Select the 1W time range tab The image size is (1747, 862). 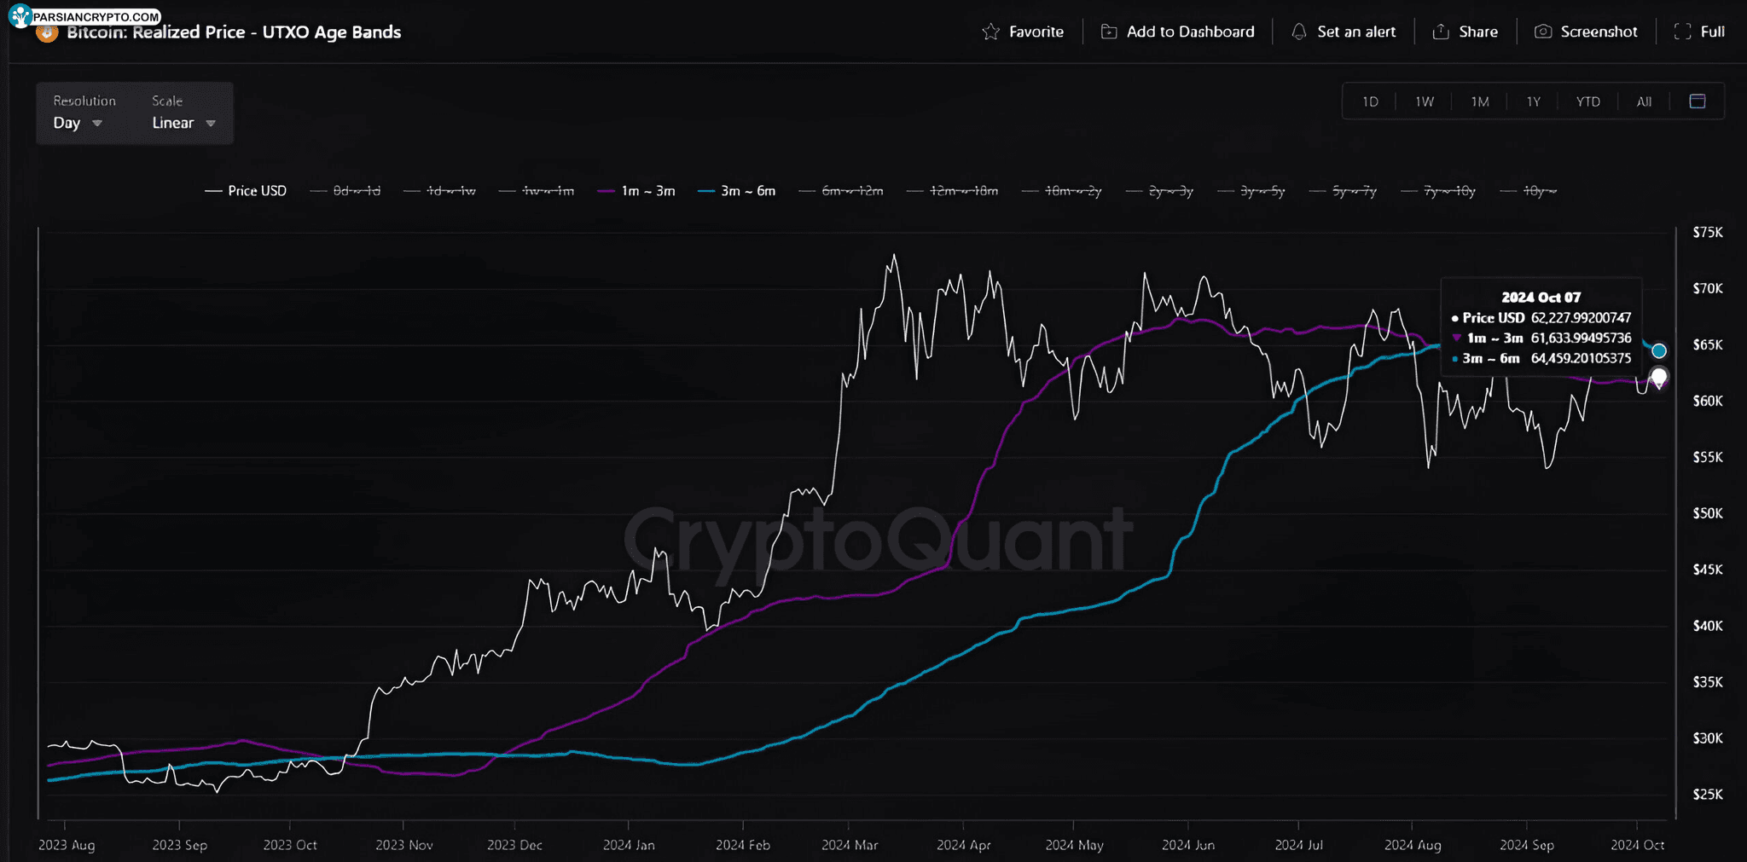tap(1425, 101)
